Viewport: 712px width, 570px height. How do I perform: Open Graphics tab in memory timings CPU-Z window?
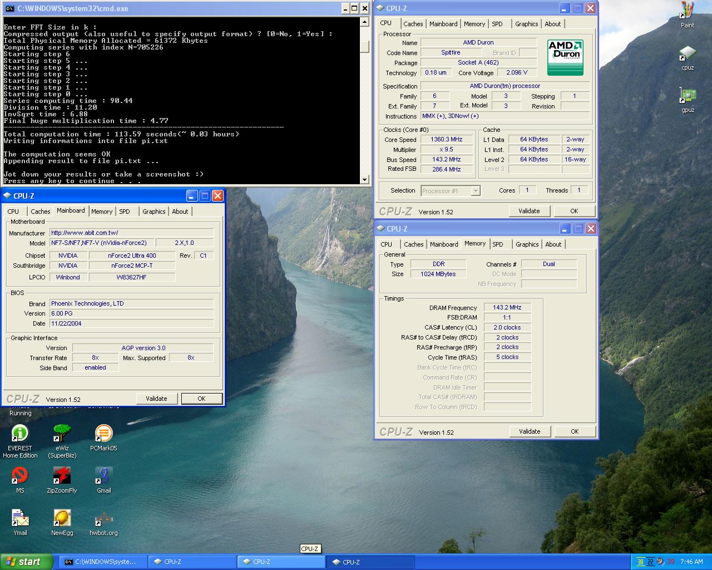coord(527,244)
